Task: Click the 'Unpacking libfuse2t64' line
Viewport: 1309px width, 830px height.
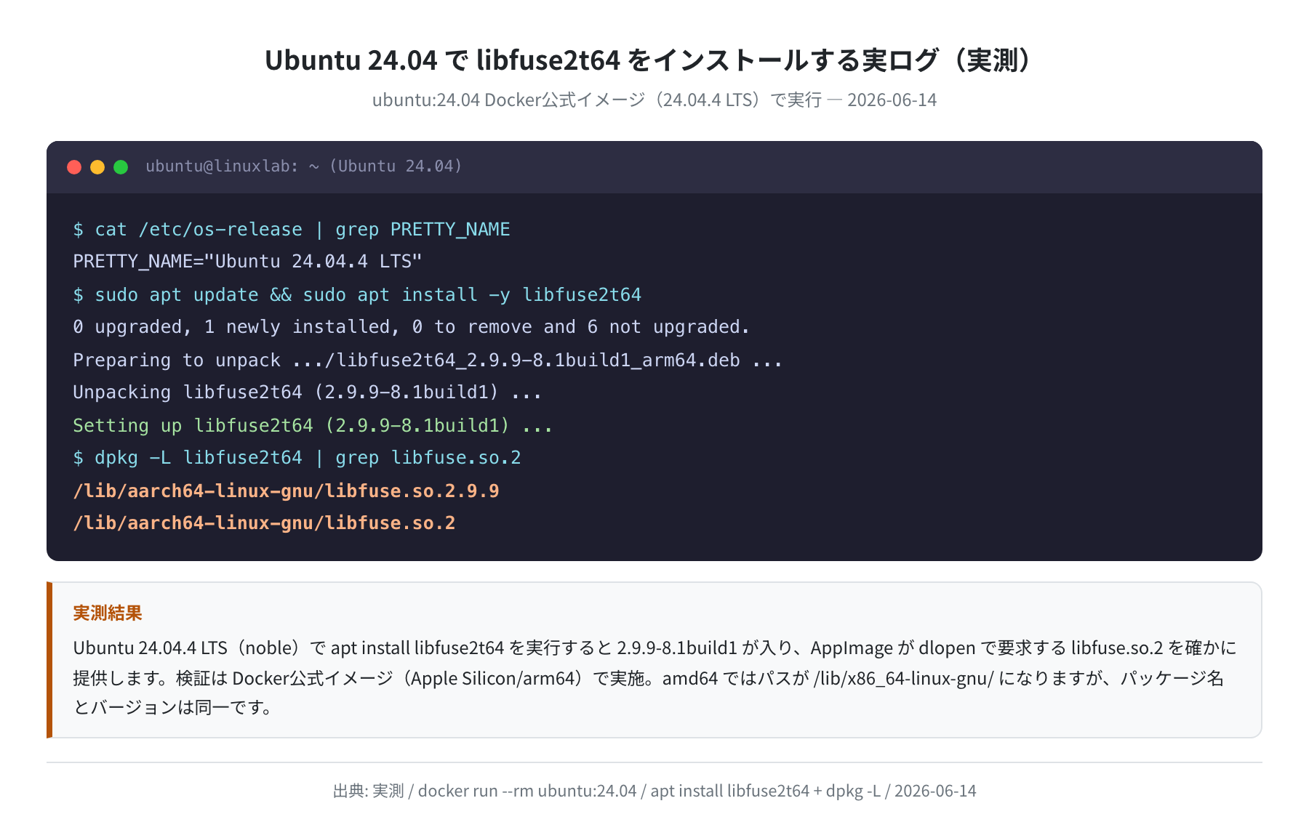Action: pos(308,392)
